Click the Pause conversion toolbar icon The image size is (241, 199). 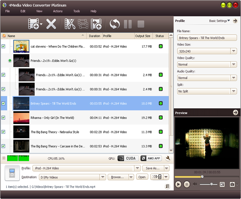(x=128, y=24)
